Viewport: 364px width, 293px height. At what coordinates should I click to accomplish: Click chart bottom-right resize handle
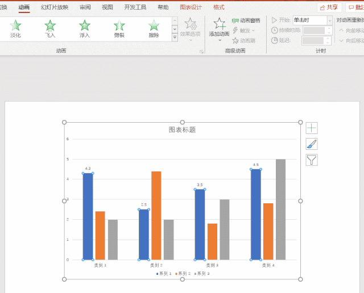tap(300, 279)
